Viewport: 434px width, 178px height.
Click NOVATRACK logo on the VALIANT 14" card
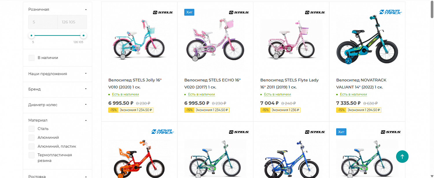[391, 12]
